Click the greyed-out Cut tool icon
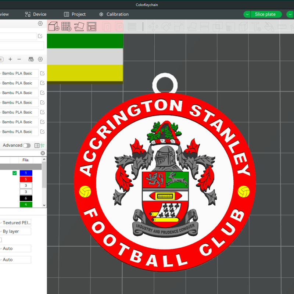294x294 pixels. point(205,26)
